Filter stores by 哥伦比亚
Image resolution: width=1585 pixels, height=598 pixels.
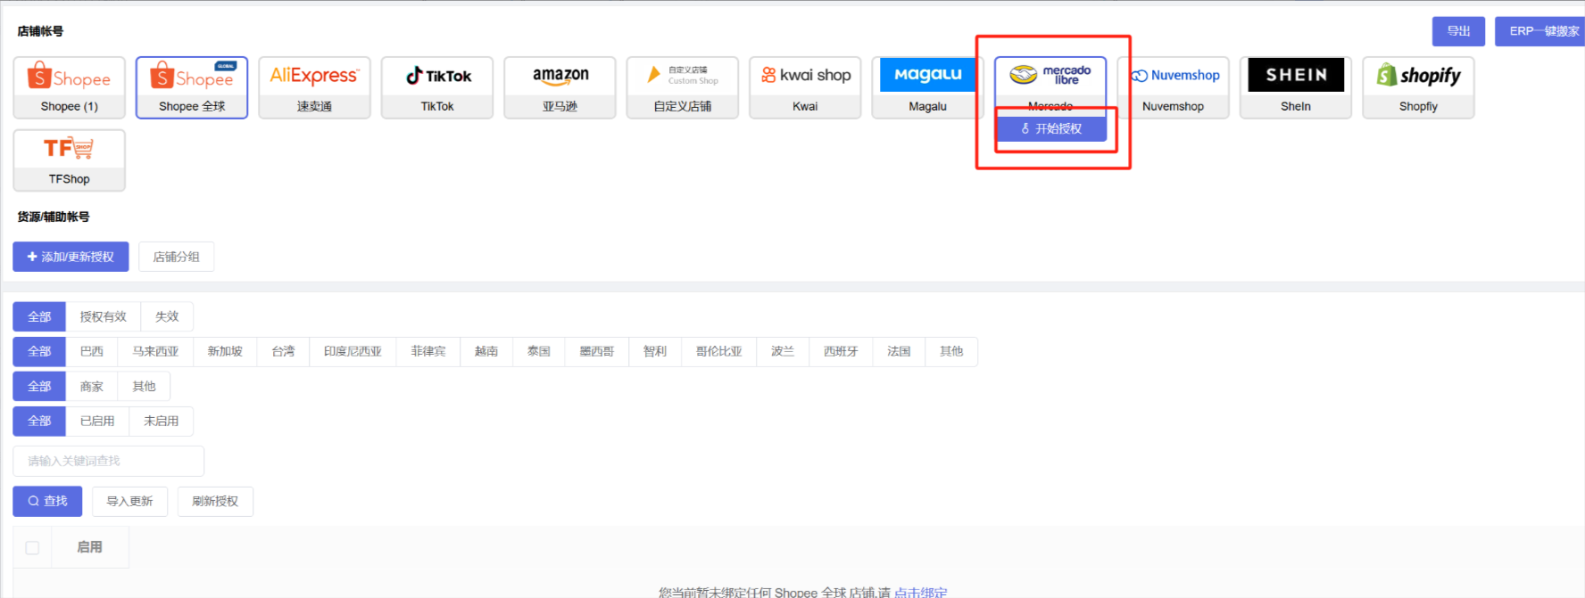pos(719,351)
